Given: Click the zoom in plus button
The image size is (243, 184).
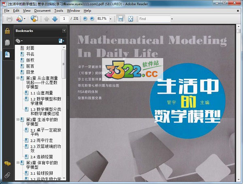Looking at the screenshot, I should [x=92, y=19].
